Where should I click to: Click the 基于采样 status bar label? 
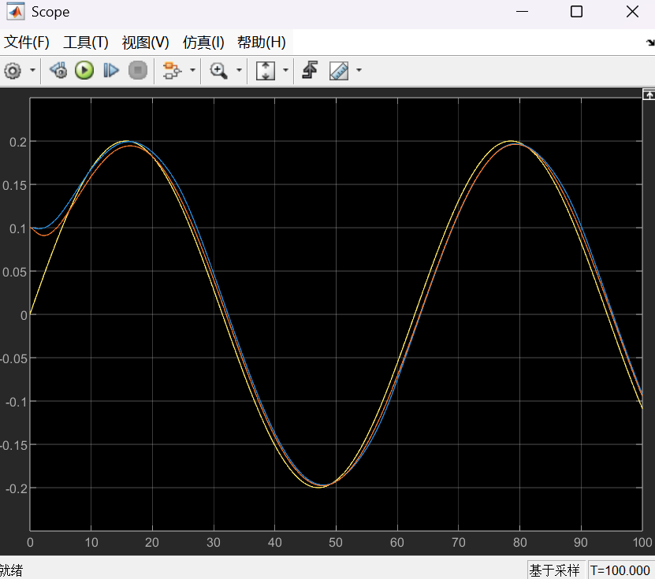pyautogui.click(x=554, y=570)
